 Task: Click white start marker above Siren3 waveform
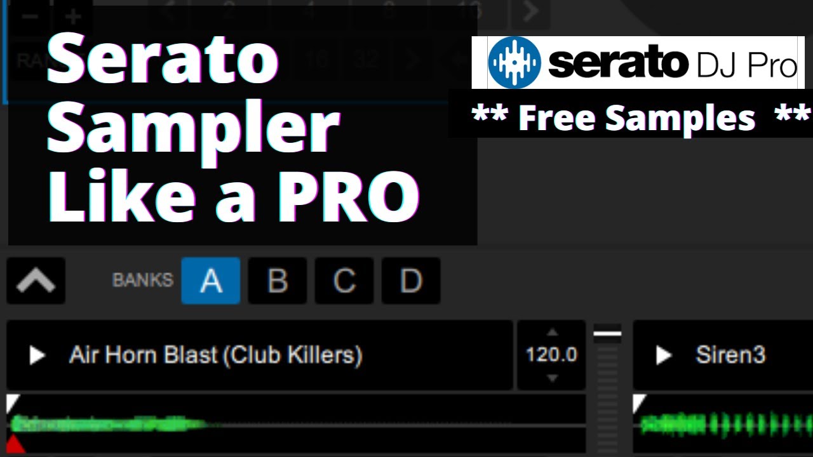639,402
